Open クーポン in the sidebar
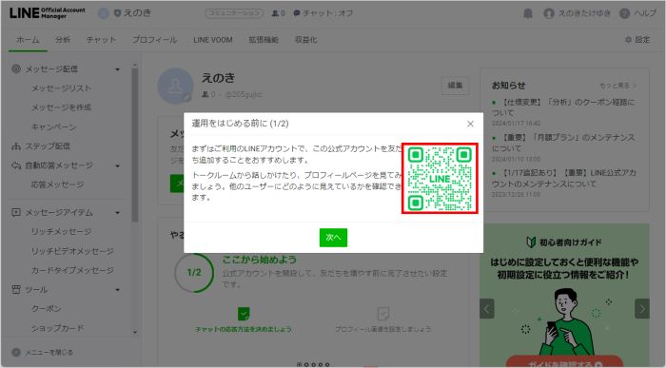This screenshot has width=666, height=368. point(46,309)
